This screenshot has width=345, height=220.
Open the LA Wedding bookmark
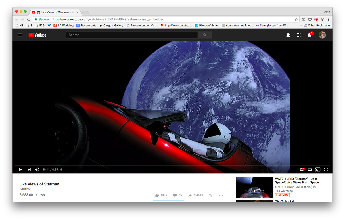[x=64, y=25]
